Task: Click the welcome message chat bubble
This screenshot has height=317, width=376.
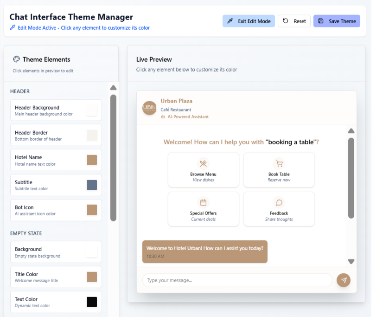Action: click(204, 251)
